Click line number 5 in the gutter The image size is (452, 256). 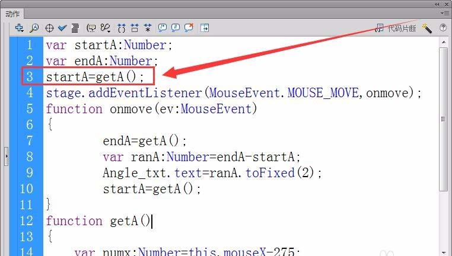point(30,109)
